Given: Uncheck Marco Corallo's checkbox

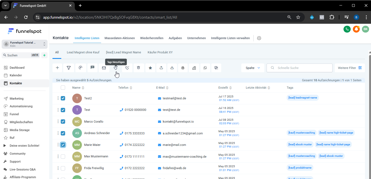Looking at the screenshot, I should pos(63,122).
